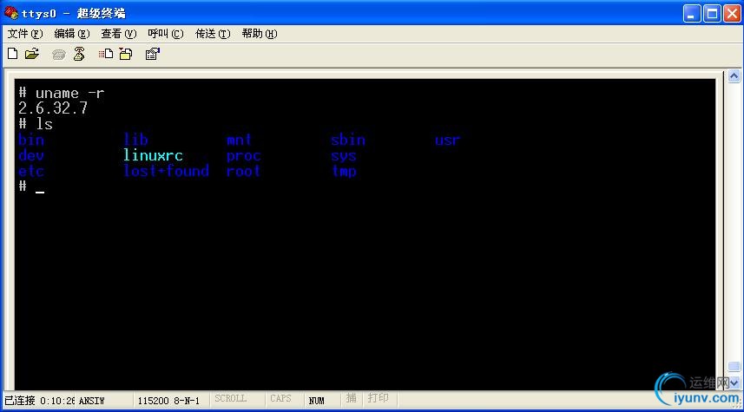The image size is (744, 412).
Task: Click the 'sbin' directory name
Action: [x=348, y=140]
